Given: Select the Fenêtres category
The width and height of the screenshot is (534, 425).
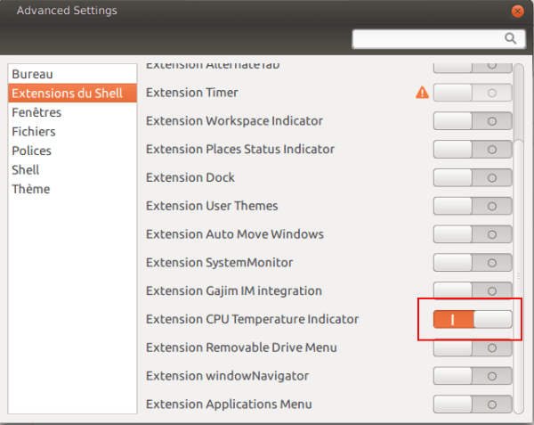Looking at the screenshot, I should (36, 112).
